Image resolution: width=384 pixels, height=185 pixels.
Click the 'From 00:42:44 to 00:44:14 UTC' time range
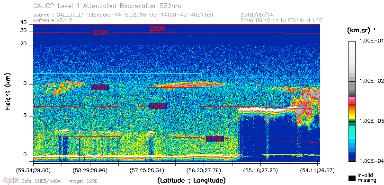coord(282,20)
